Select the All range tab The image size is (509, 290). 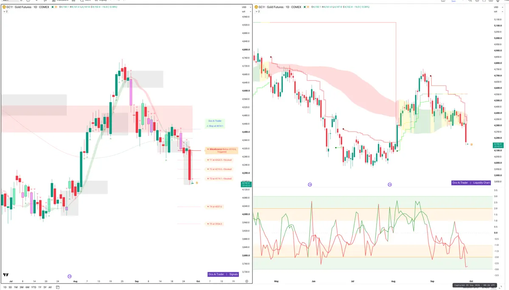coord(50,287)
